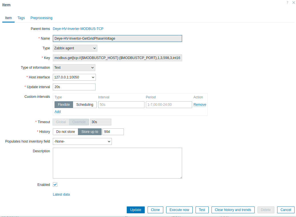
Task: Expand the Type dropdown showing Zabbix agent
Action: click(75, 48)
